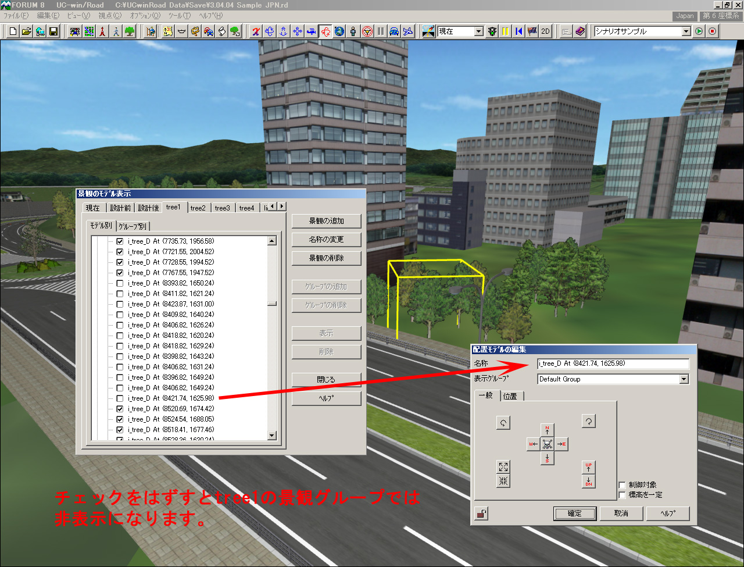This screenshot has width=744, height=567.
Task: Click the floppy disk save icon
Action: pos(53,31)
